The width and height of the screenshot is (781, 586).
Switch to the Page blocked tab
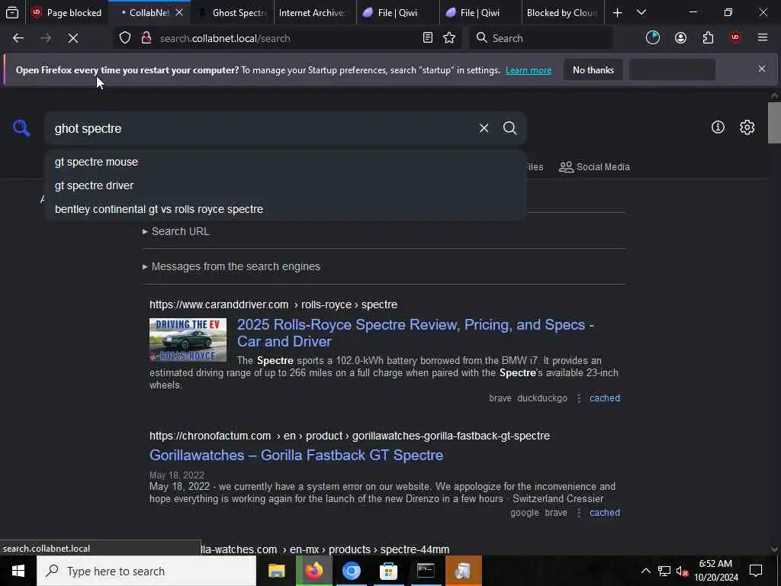pyautogui.click(x=66, y=12)
